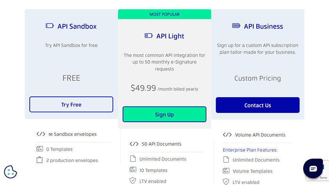Click the MOST POPULAR banner
The height and width of the screenshot is (185, 329).
pyautogui.click(x=164, y=14)
